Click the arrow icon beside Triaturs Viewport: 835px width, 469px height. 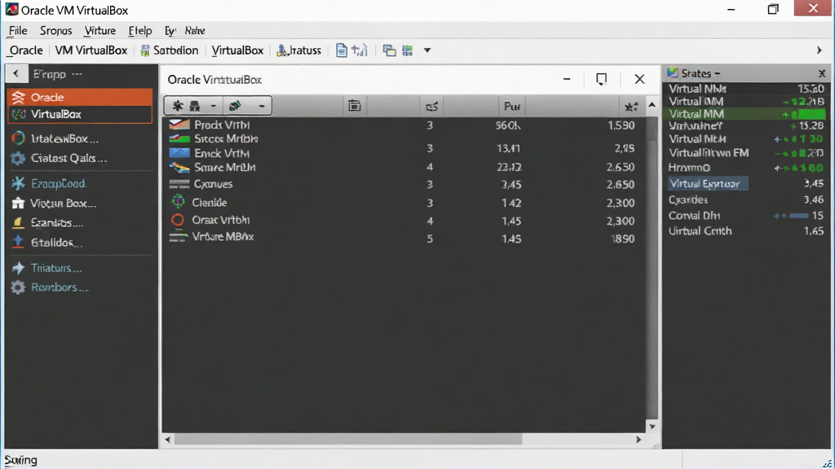click(x=18, y=268)
